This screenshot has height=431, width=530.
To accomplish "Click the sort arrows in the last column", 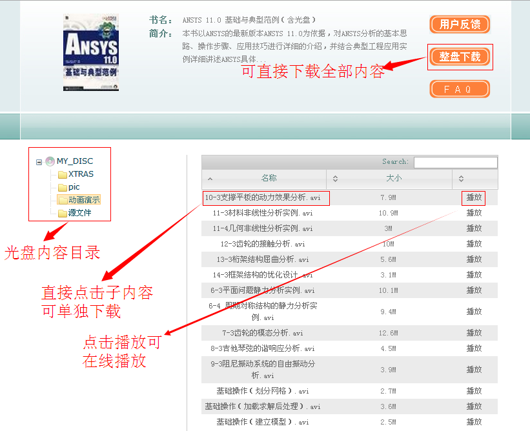I will coord(461,179).
